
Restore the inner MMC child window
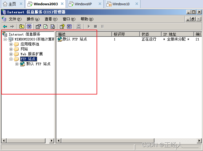click(193, 19)
